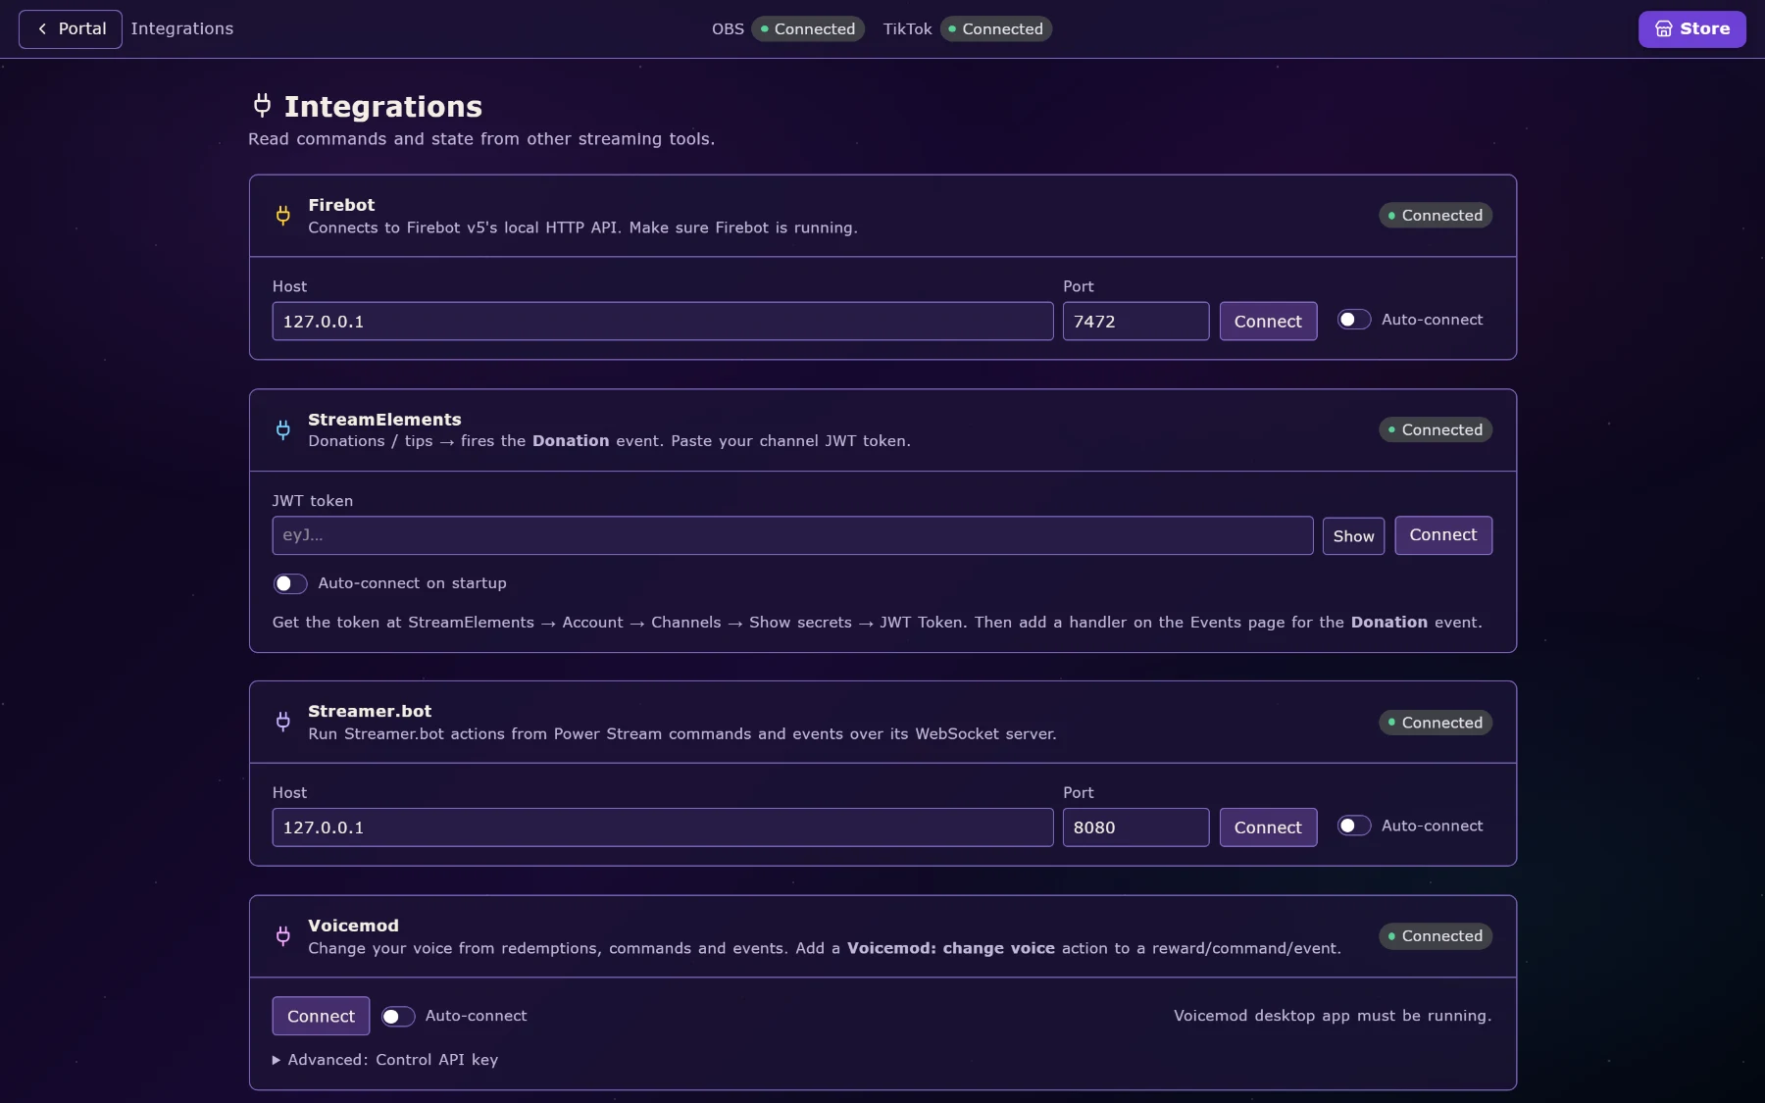Click TikTok Connected status badge

pos(996,29)
